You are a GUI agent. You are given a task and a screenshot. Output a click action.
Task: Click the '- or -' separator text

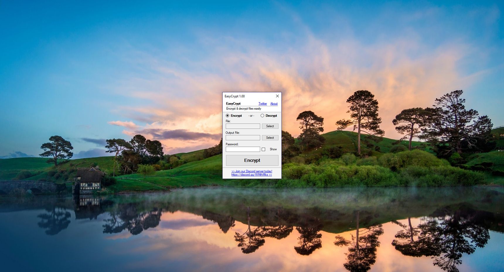coord(251,116)
